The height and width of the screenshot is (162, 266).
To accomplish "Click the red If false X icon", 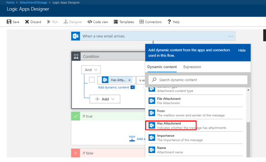I will pyautogui.click(x=76, y=153).
